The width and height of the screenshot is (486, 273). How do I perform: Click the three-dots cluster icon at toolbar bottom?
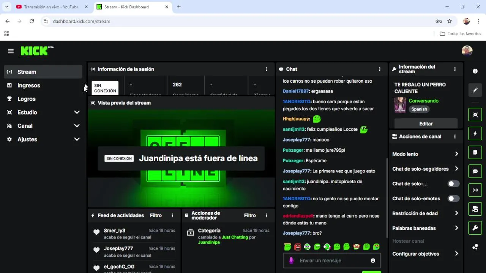click(x=475, y=247)
